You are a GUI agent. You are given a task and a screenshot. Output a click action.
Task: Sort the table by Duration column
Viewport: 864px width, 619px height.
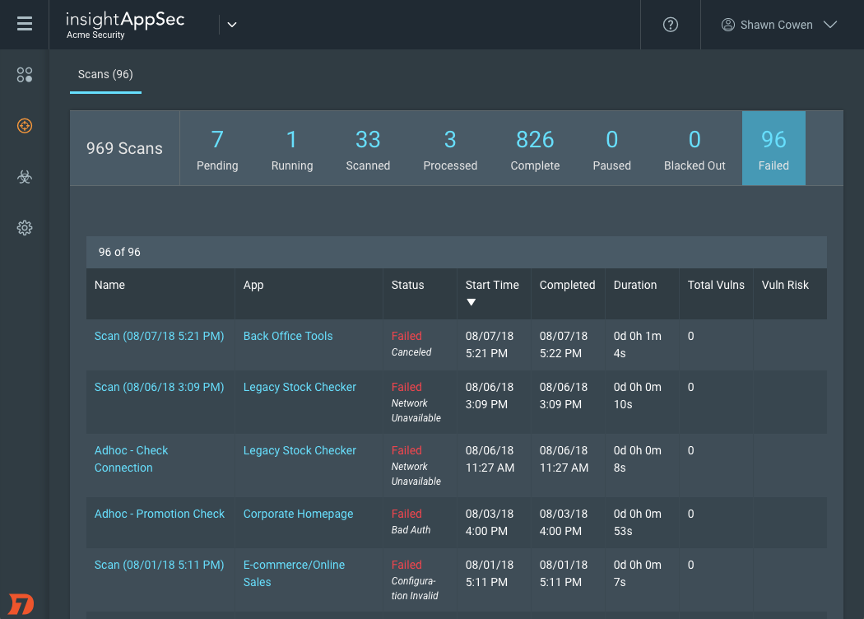(635, 285)
